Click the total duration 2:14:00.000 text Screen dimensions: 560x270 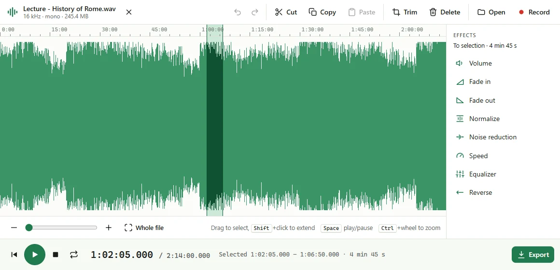pos(188,256)
